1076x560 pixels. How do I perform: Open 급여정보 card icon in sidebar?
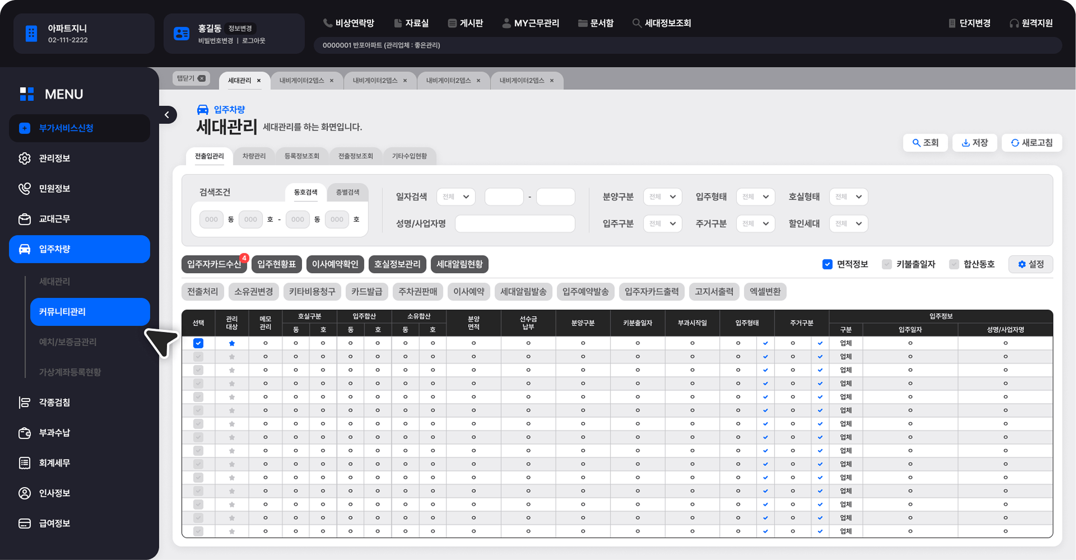click(x=25, y=523)
